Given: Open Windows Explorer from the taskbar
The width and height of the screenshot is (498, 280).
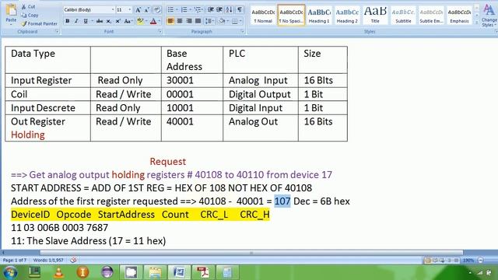Looking at the screenshot, I should click(x=155, y=272).
